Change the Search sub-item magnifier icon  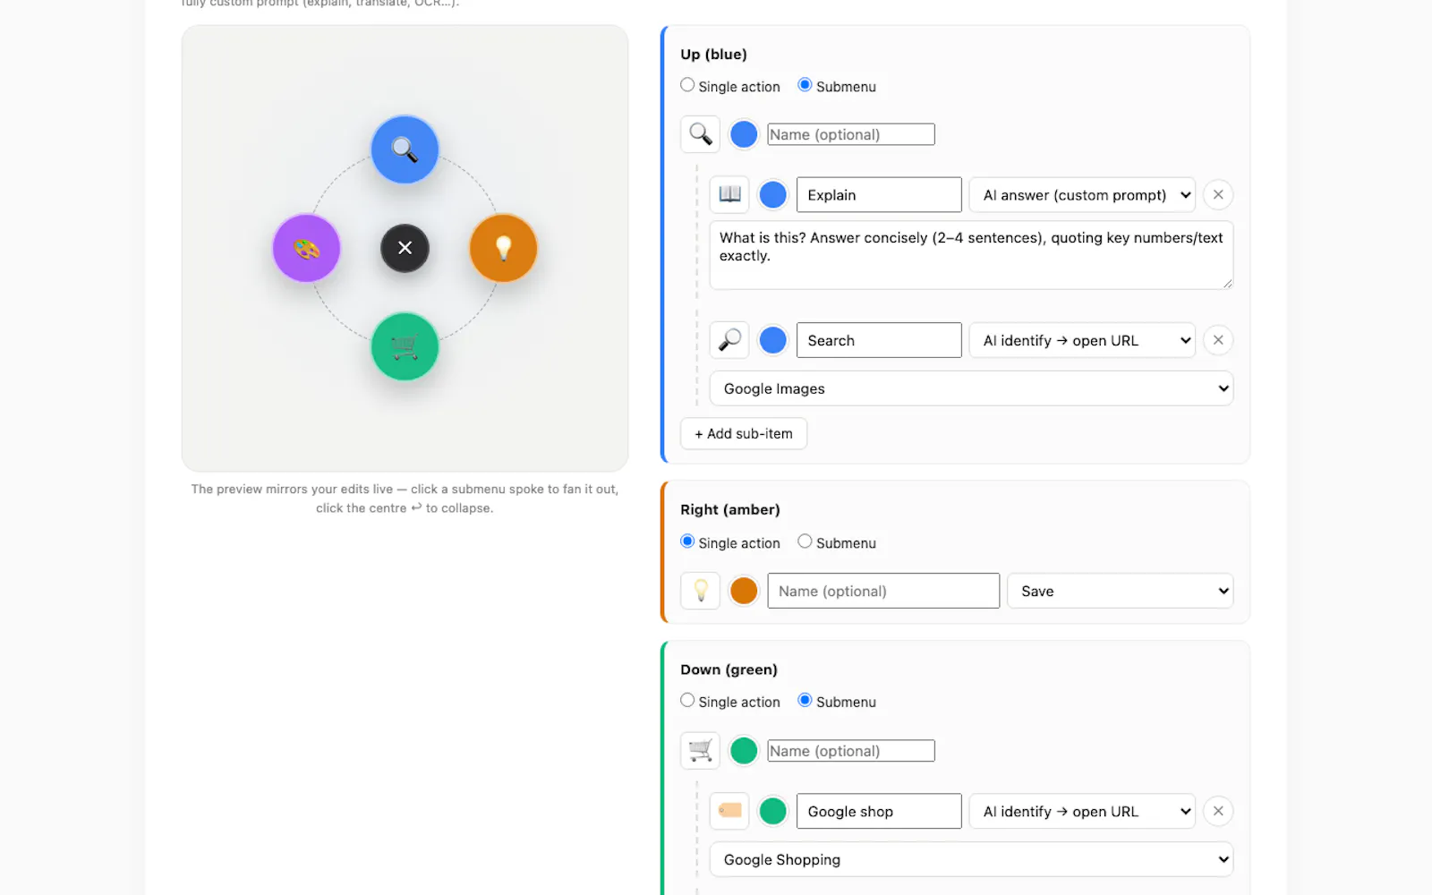coord(729,340)
